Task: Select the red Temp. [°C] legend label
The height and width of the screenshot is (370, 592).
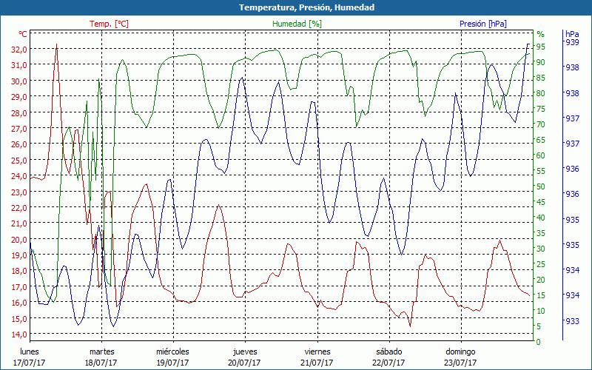Action: pyautogui.click(x=109, y=24)
